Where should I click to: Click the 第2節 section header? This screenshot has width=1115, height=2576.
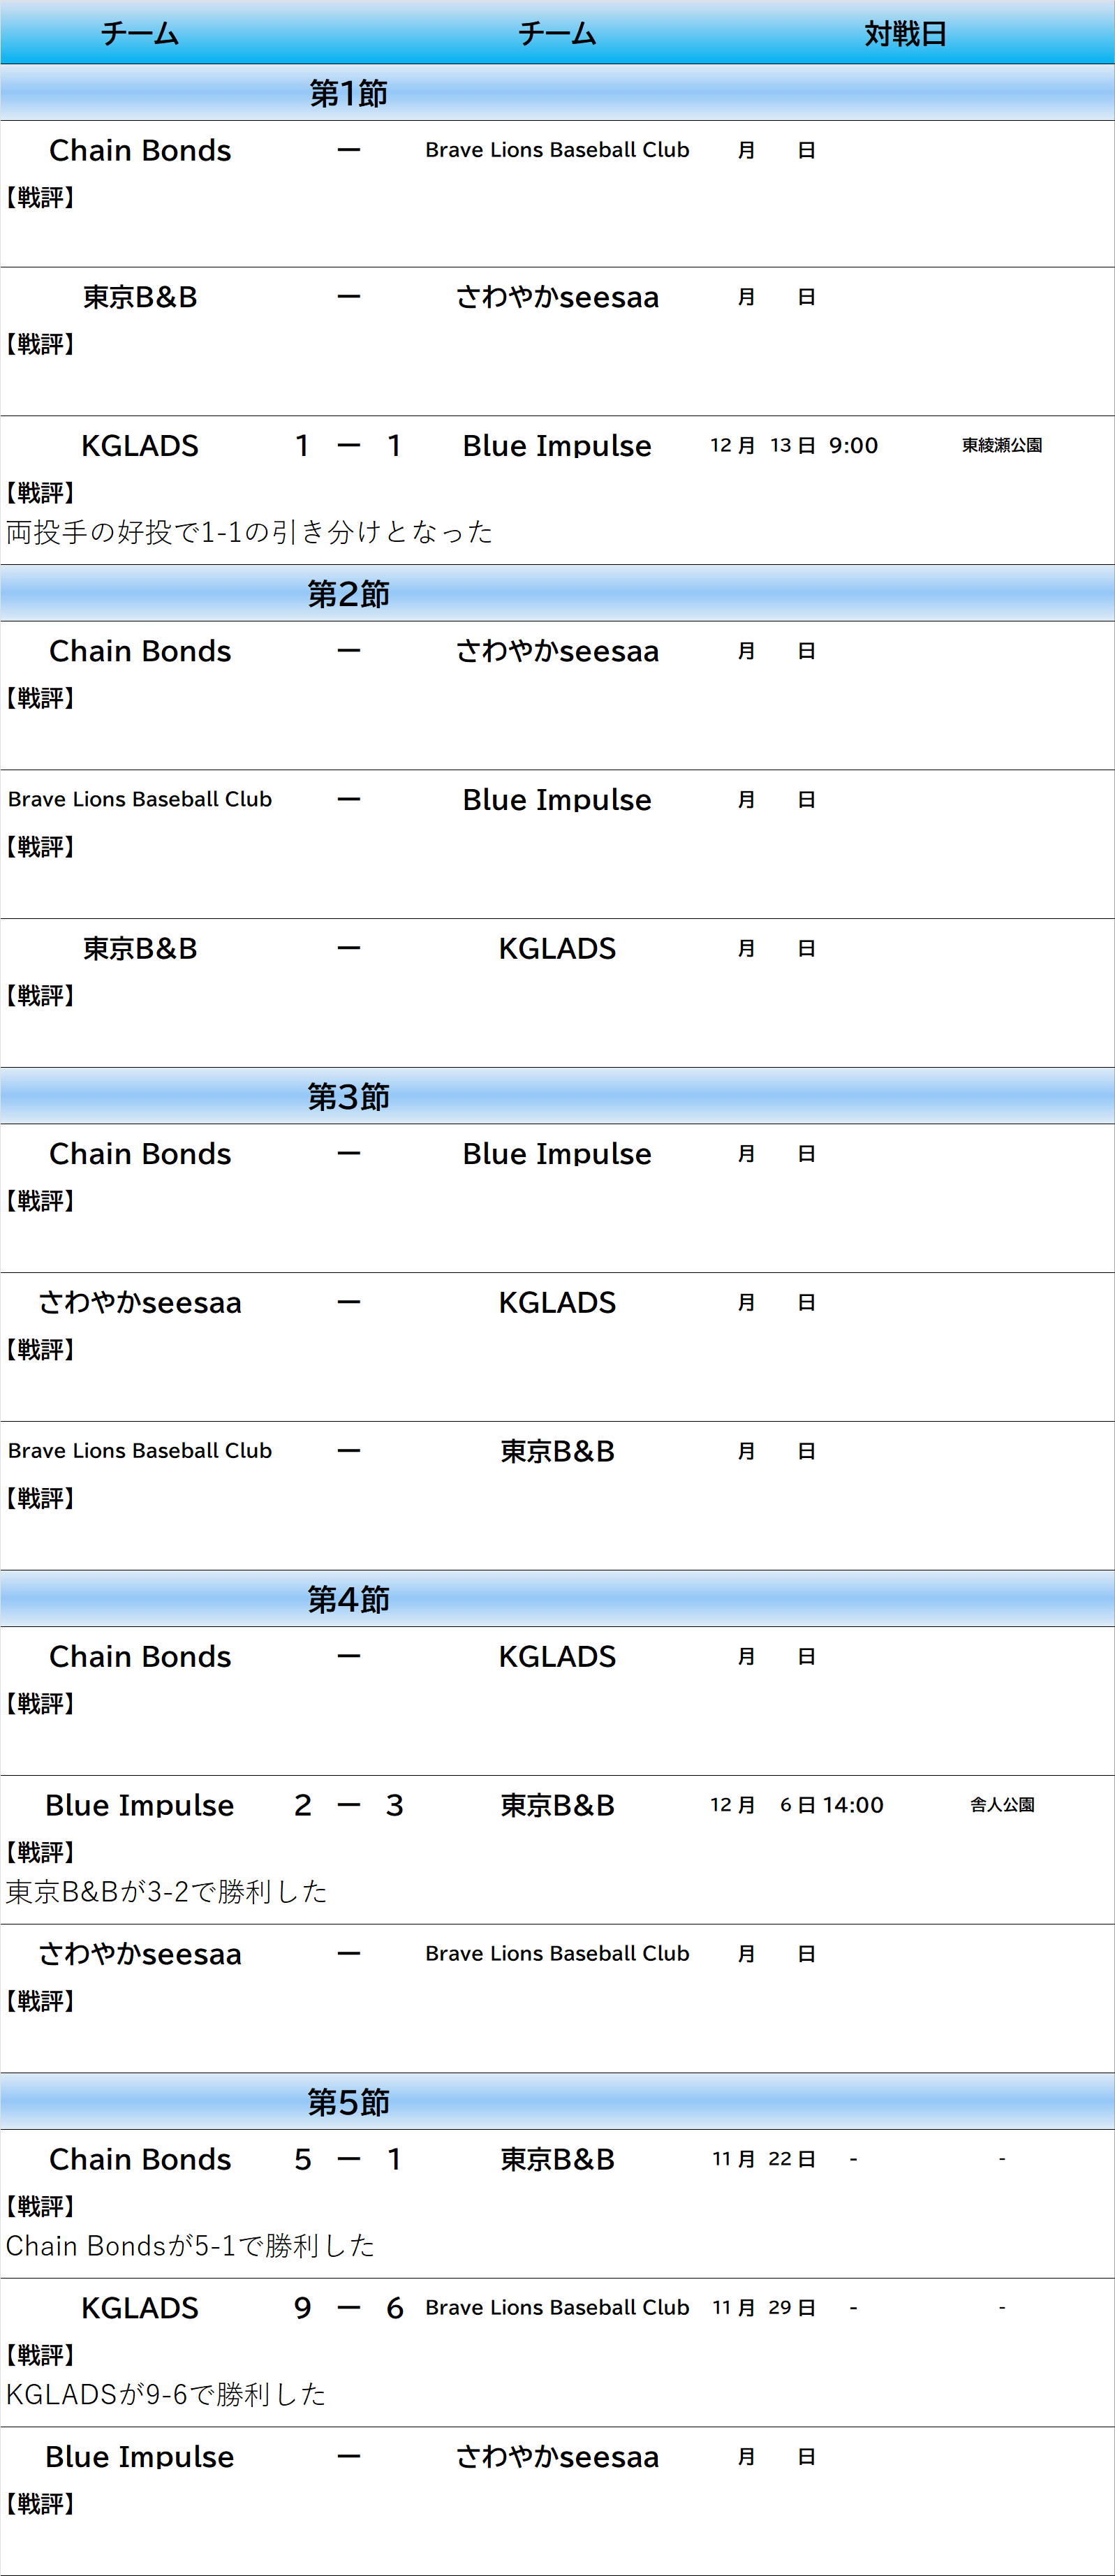tap(348, 594)
